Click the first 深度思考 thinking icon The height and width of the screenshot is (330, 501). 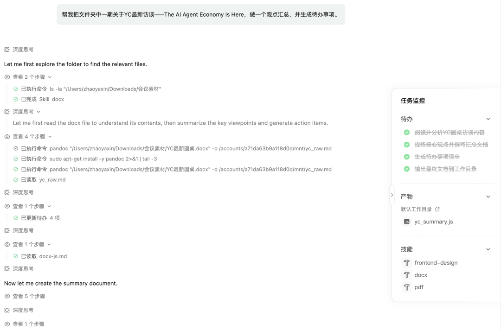tap(7, 50)
